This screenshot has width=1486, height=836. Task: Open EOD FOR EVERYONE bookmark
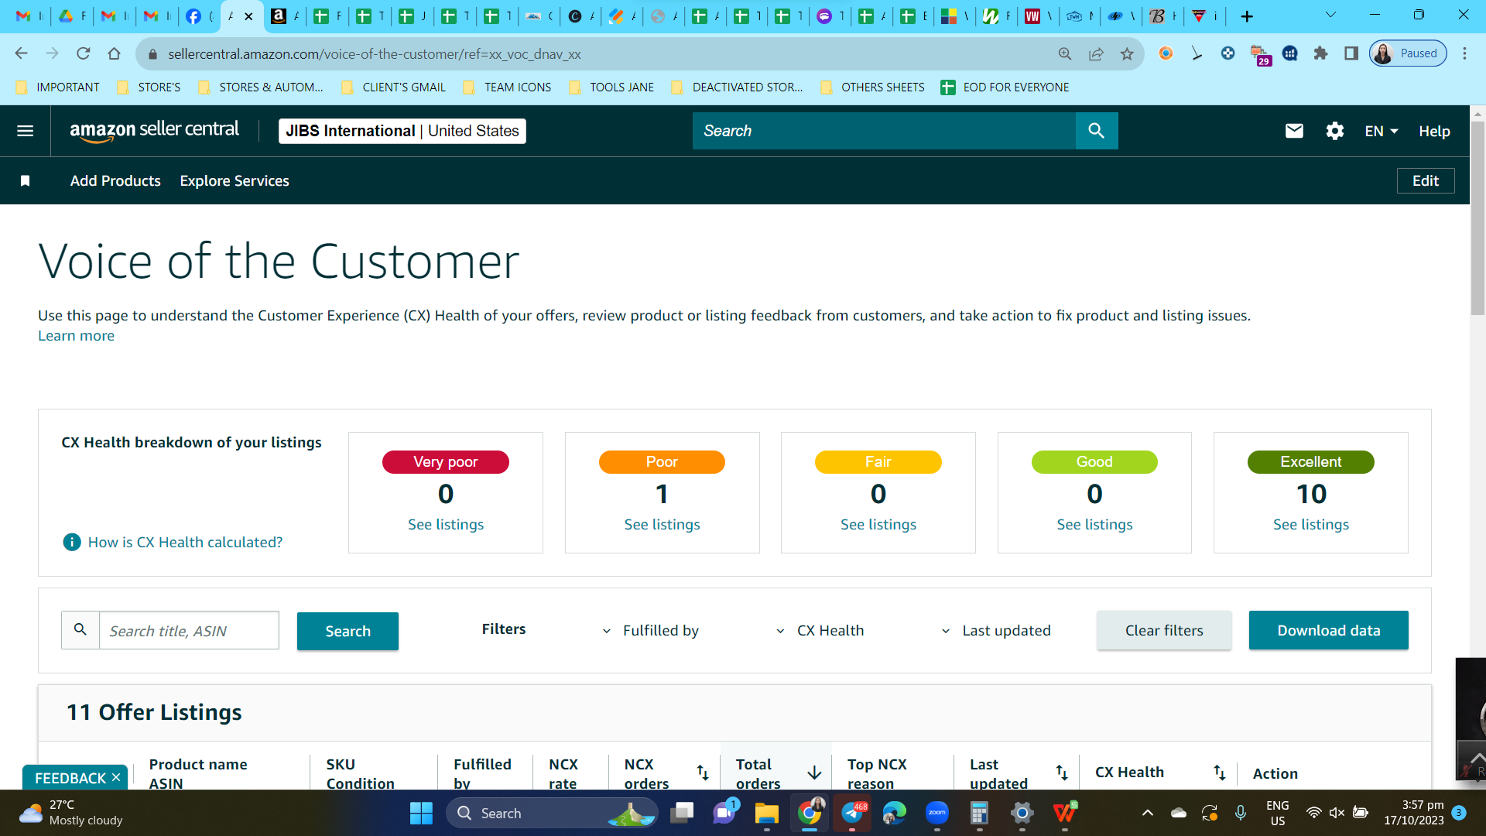point(1005,87)
